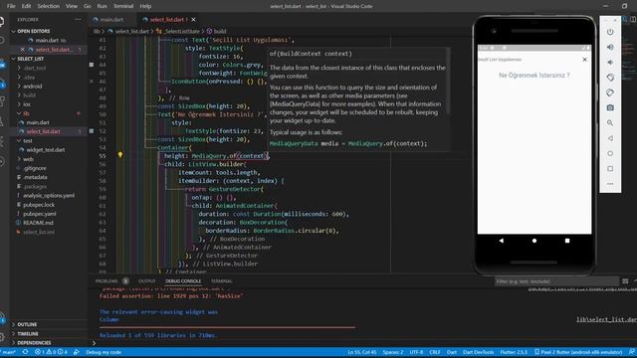Click the emulator volume down icon
This screenshot has height=358, width=637.
[x=610, y=62]
